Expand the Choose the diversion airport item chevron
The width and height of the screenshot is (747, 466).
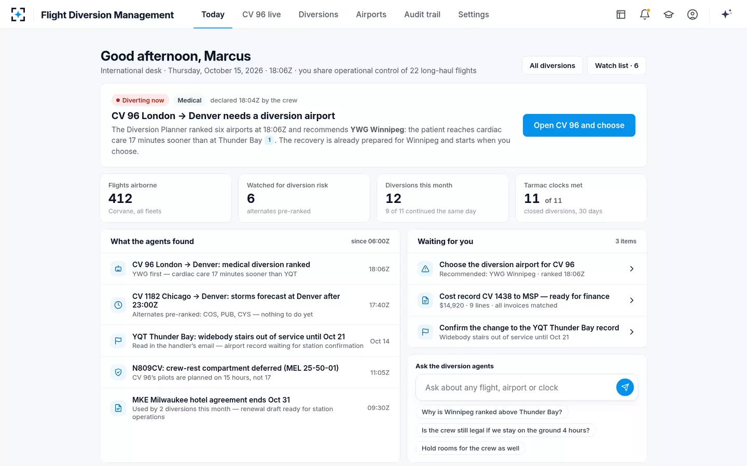tap(631, 269)
